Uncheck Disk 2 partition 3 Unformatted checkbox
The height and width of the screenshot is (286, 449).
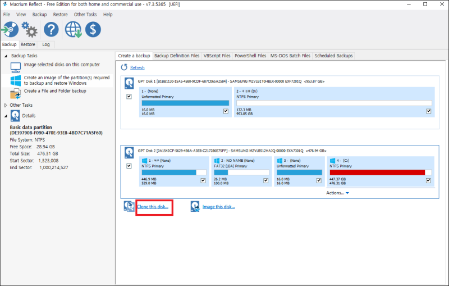click(319, 180)
